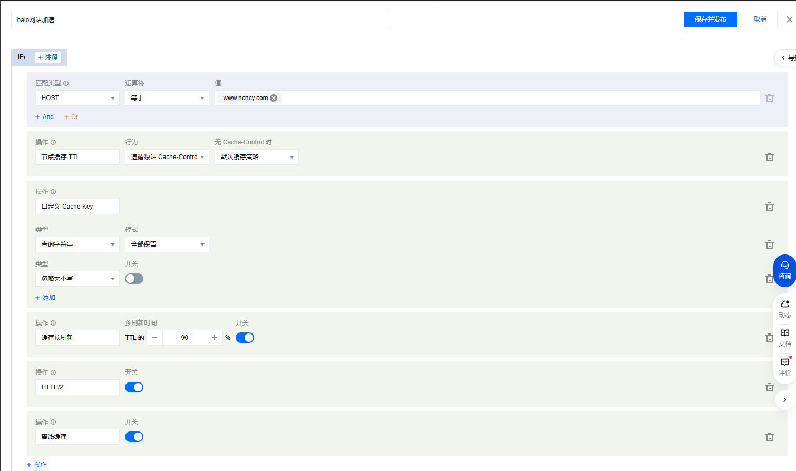Screen dimensions: 796x471
Task: Enable the 忽略大小写 switch
Action: pyautogui.click(x=134, y=279)
